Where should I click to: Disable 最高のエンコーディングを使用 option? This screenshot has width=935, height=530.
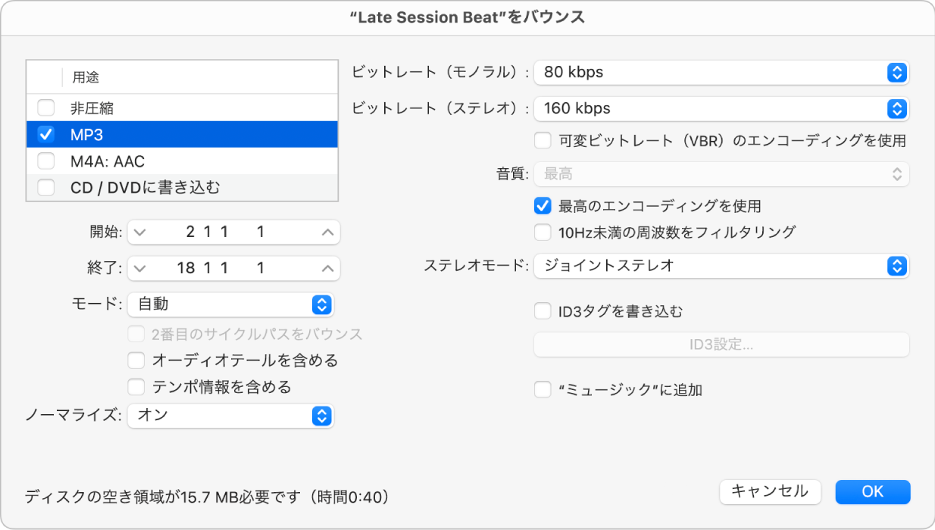pyautogui.click(x=543, y=206)
